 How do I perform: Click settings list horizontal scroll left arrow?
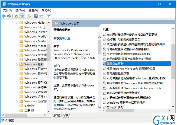(103, 110)
